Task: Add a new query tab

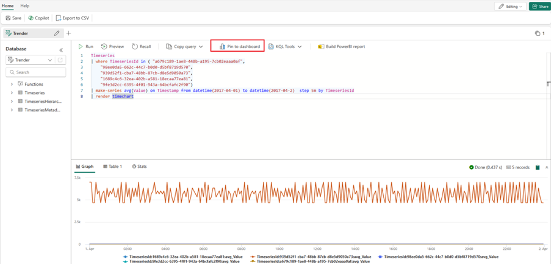Action: pyautogui.click(x=68, y=33)
